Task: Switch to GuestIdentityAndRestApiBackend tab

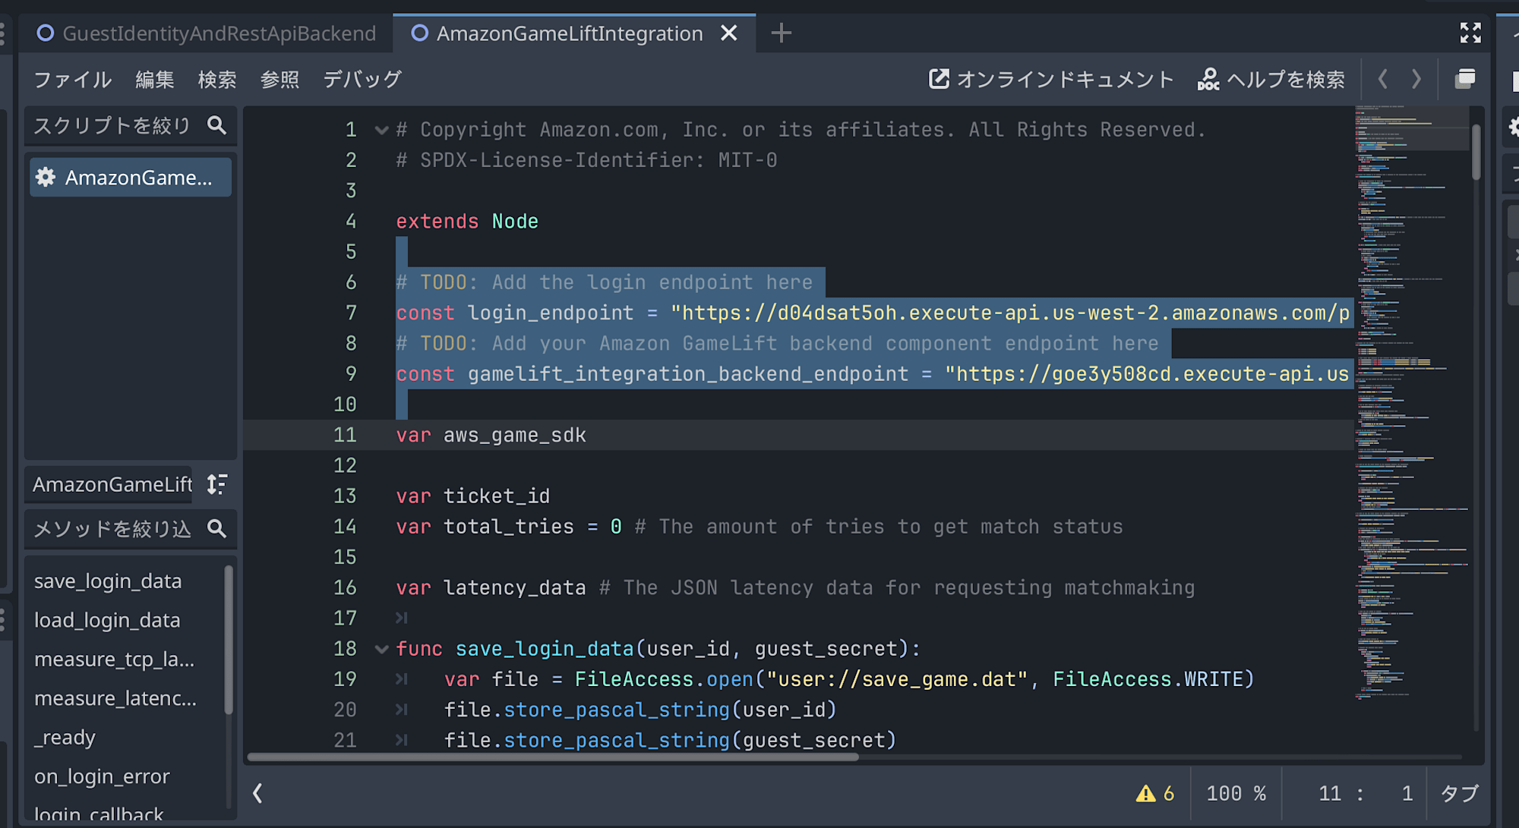Action: pyautogui.click(x=207, y=33)
